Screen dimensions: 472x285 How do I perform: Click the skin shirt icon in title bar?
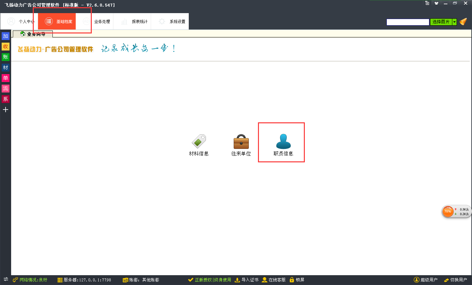coord(436,3)
